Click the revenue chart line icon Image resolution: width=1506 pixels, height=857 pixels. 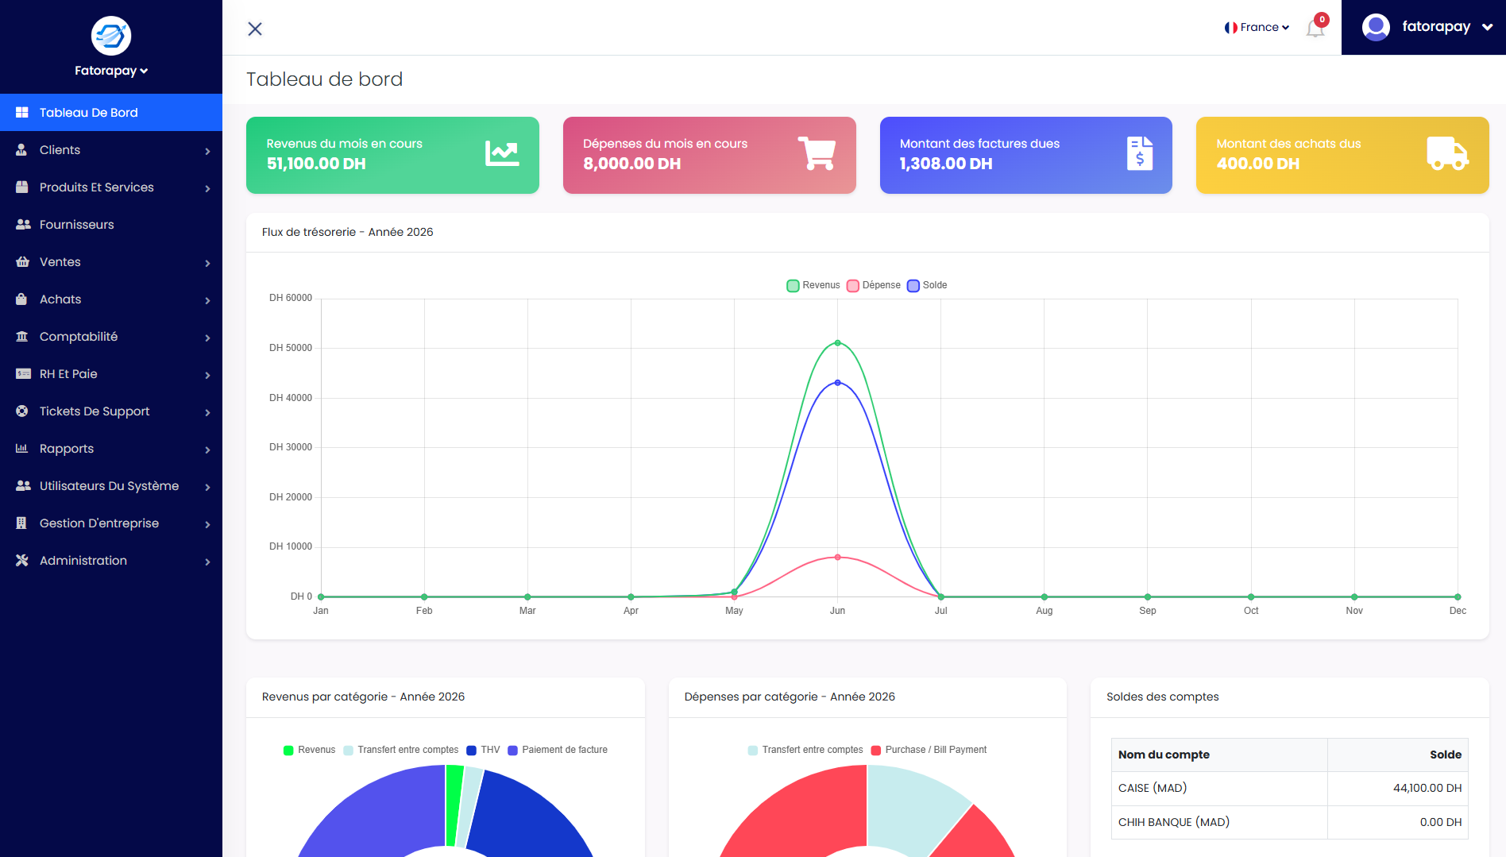pos(502,154)
